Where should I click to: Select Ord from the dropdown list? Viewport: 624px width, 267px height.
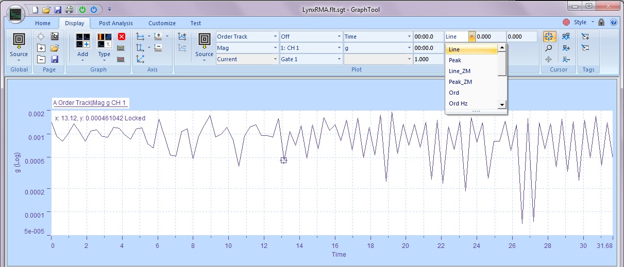471,93
